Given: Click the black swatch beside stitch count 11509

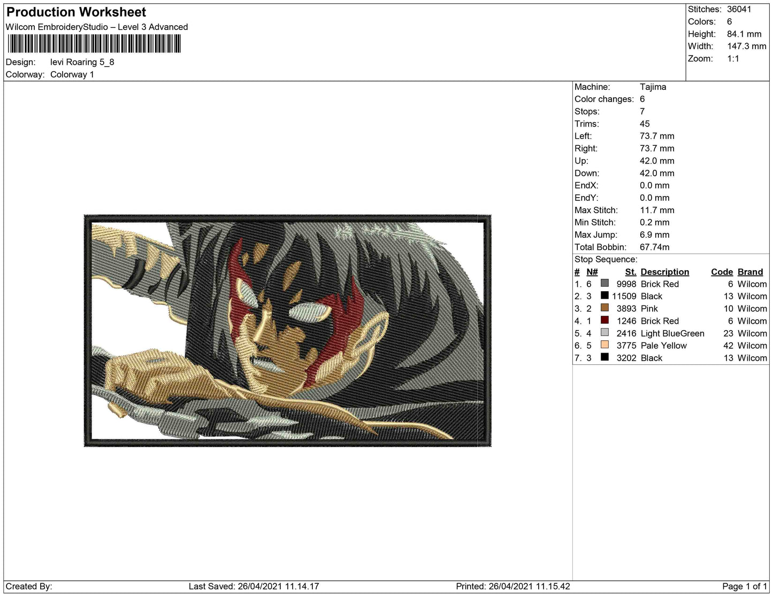Looking at the screenshot, I should (x=604, y=295).
